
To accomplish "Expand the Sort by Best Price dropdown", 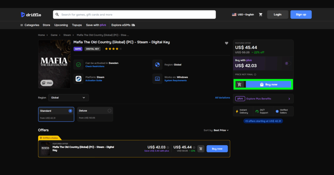I will (x=216, y=130).
